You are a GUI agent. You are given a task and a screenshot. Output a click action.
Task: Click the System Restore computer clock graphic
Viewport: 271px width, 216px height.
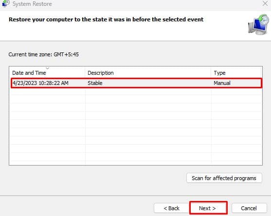[258, 24]
